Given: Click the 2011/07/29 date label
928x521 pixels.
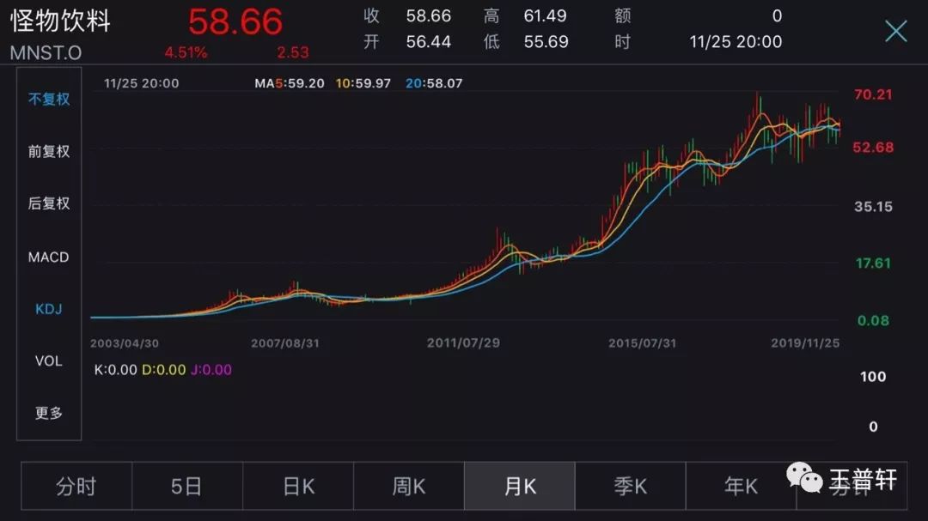Looking at the screenshot, I should pos(463,343).
